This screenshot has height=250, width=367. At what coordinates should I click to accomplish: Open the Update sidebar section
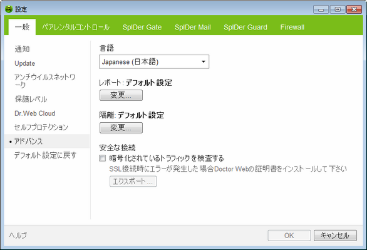click(x=24, y=63)
